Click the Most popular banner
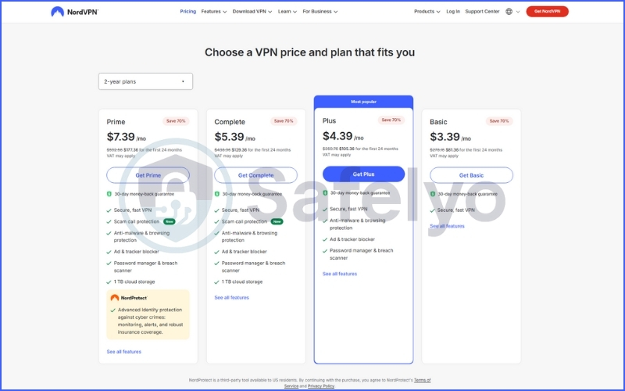The width and height of the screenshot is (625, 391). click(x=363, y=102)
